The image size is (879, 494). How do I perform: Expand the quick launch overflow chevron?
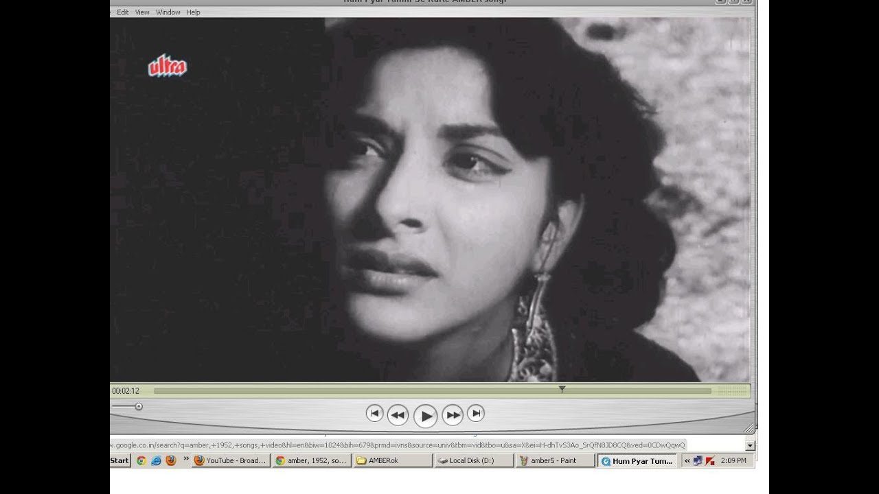[185, 459]
